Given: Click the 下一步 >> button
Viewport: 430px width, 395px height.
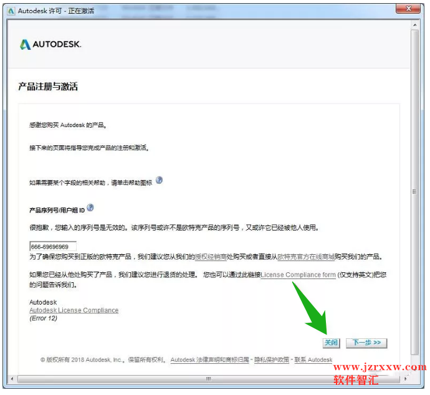Looking at the screenshot, I should click(x=366, y=343).
